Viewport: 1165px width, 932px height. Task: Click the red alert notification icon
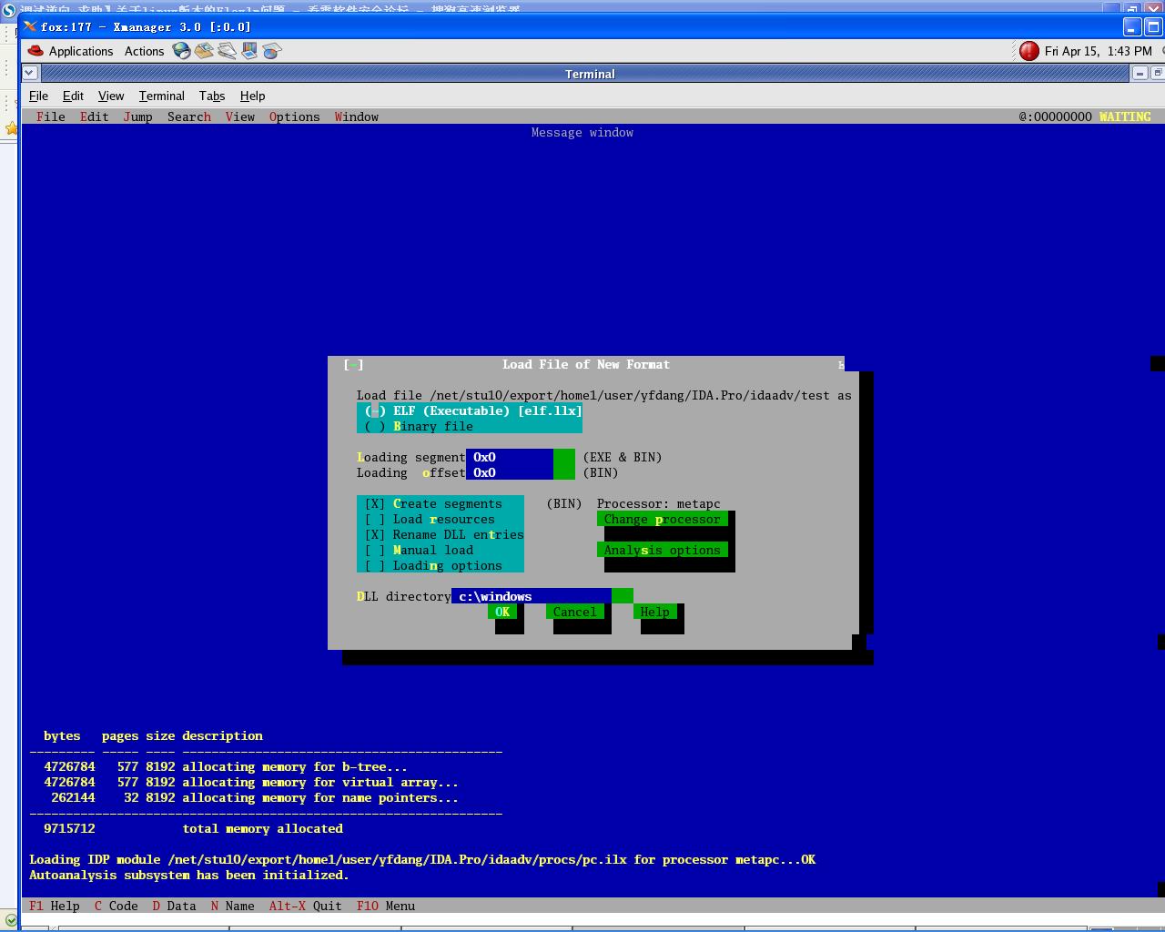[x=1029, y=51]
